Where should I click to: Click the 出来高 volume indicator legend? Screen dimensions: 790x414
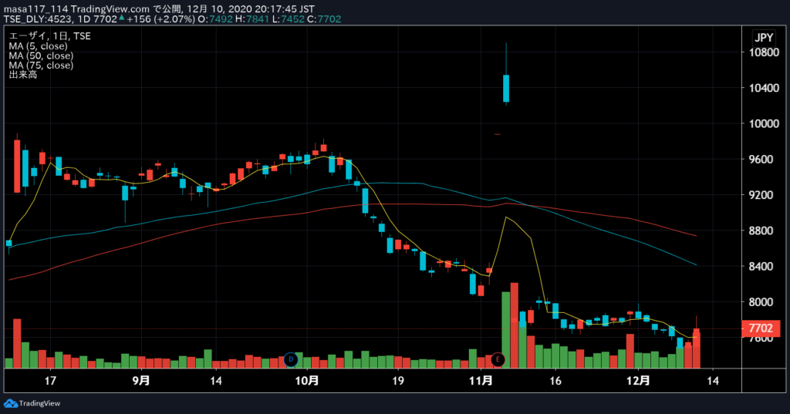click(22, 75)
